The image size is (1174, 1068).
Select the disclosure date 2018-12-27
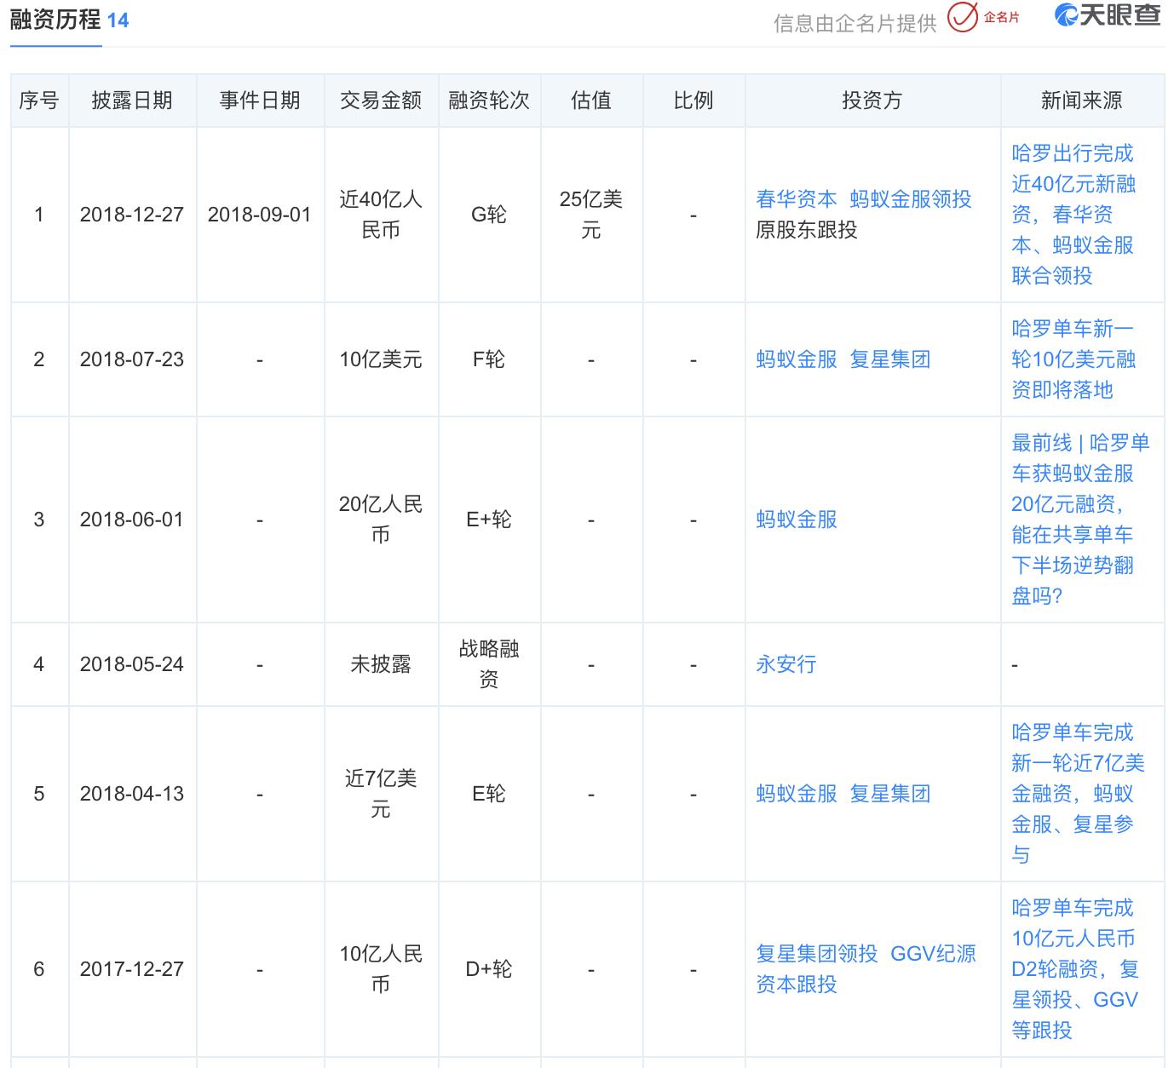[x=132, y=215]
